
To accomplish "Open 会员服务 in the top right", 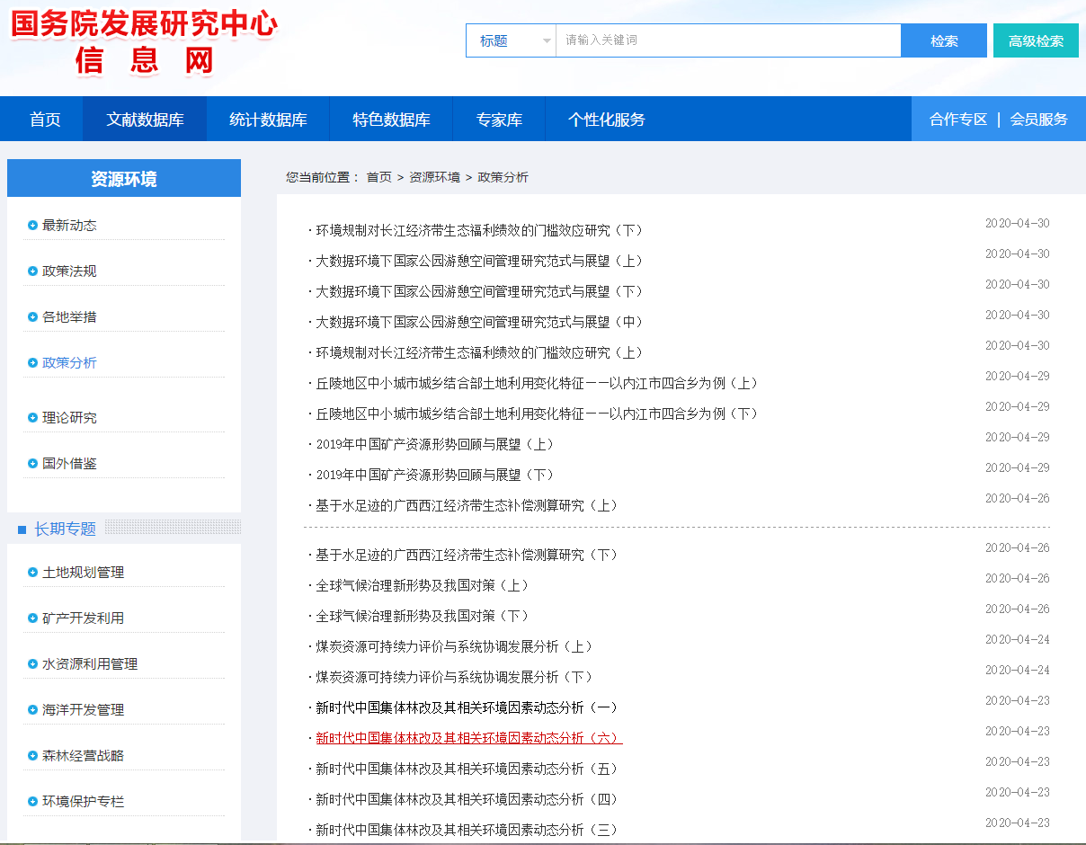I will coord(1038,120).
